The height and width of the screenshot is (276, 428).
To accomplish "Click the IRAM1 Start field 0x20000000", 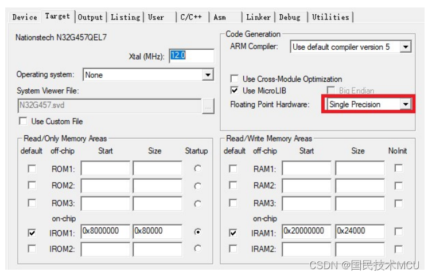I will coord(307,231).
